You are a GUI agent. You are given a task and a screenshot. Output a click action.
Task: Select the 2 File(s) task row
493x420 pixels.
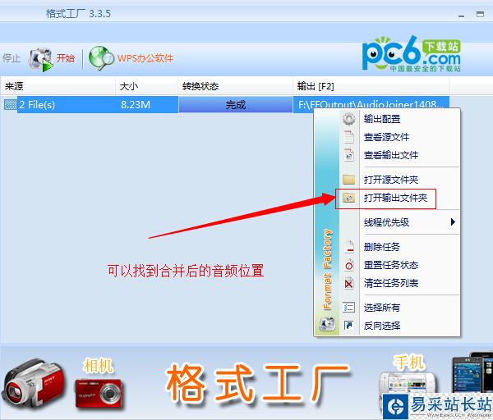[x=225, y=104]
